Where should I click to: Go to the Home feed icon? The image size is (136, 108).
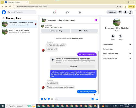(x=54, y=12)
